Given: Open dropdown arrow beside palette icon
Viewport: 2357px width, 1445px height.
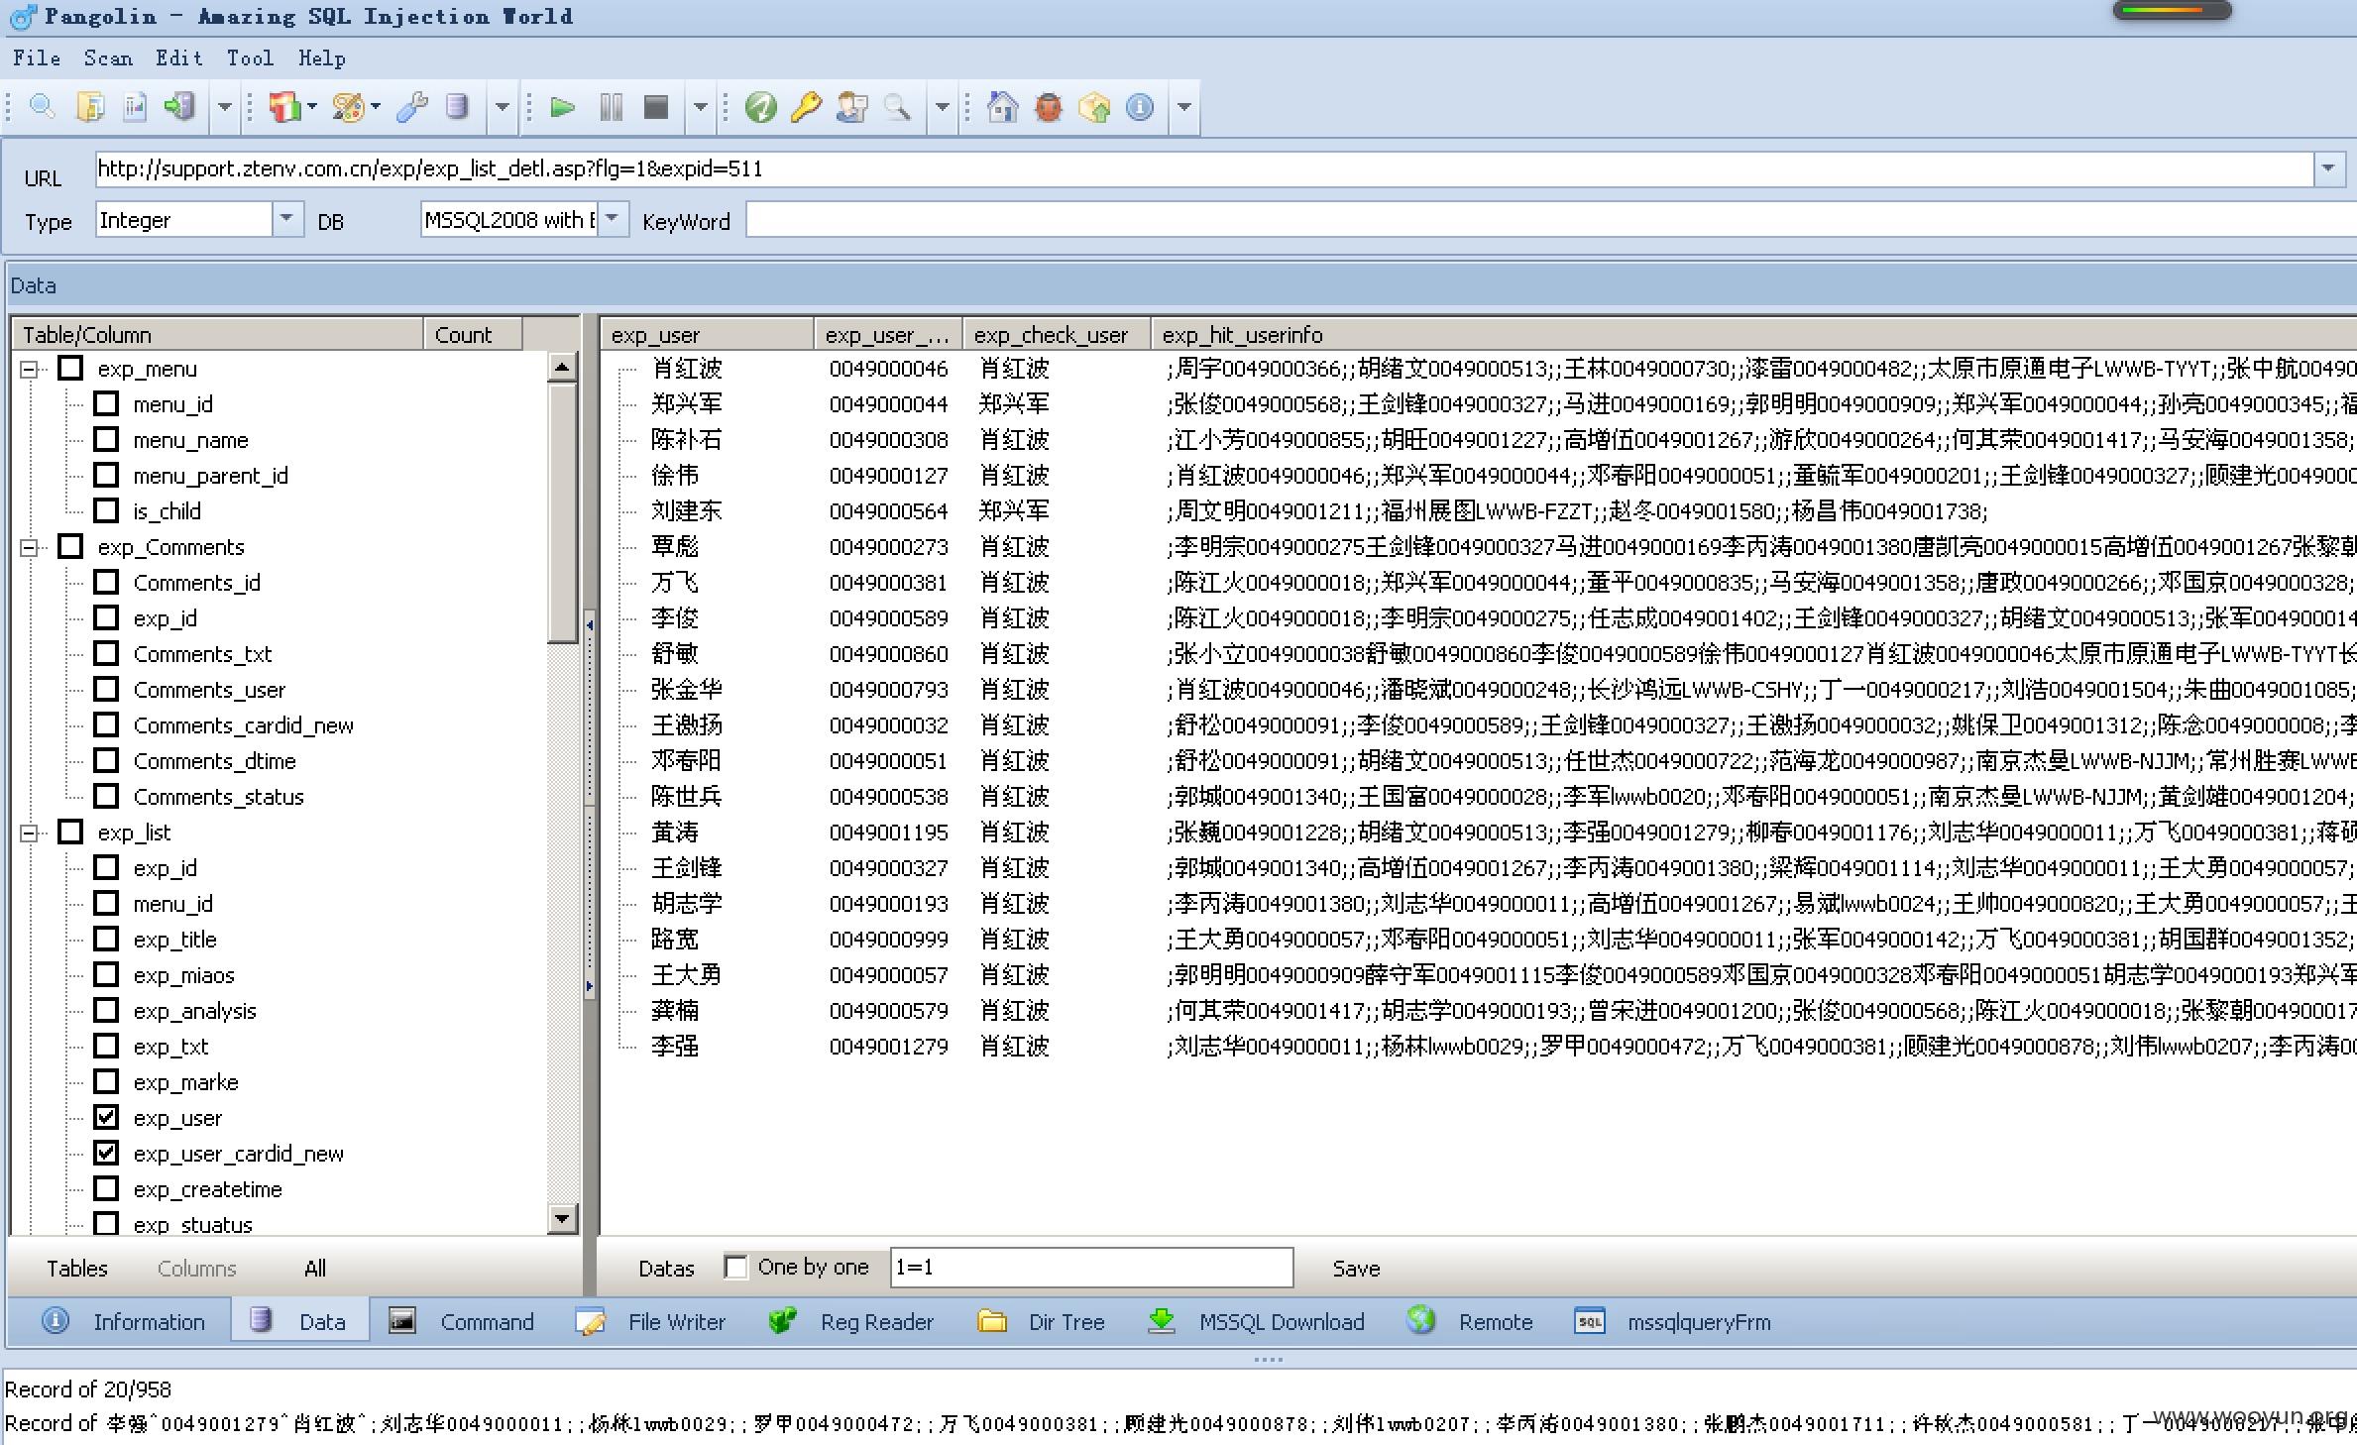Looking at the screenshot, I should 376,106.
